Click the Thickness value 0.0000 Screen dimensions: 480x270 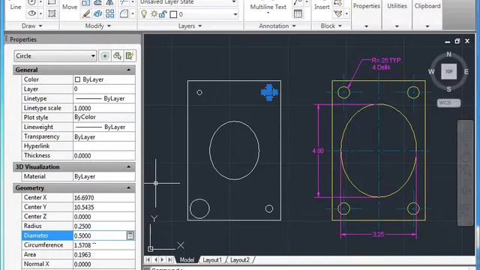click(104, 155)
